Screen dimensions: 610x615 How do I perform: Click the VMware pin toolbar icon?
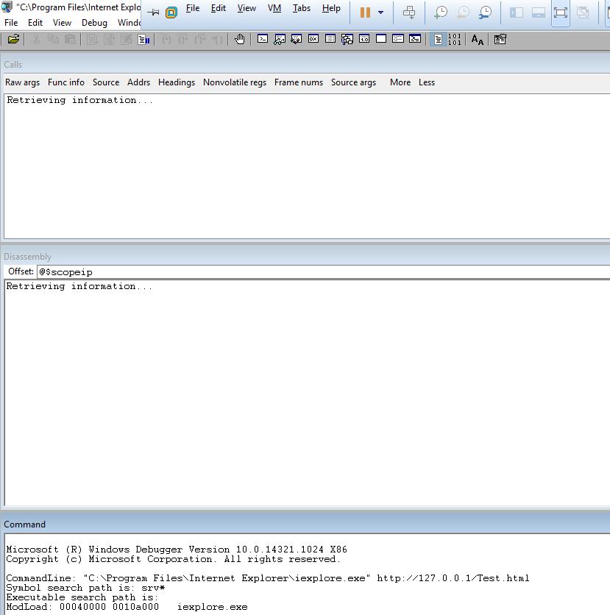pos(153,13)
